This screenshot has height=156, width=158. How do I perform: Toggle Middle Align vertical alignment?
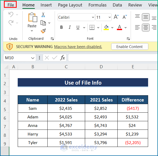[146, 17]
